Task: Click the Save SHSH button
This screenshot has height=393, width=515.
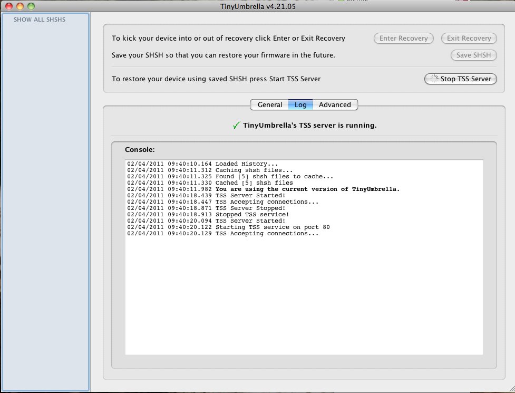Action: coord(473,55)
